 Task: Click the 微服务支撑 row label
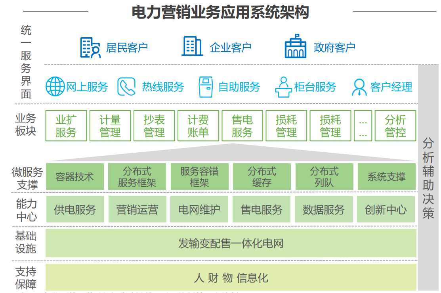click(27, 178)
